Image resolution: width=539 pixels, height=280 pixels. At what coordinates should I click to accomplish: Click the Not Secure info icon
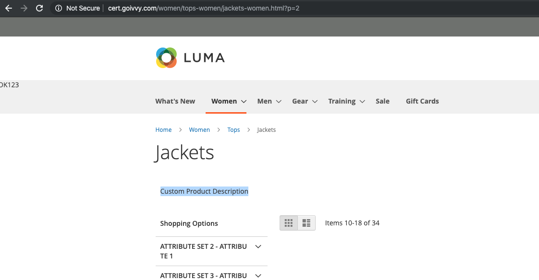59,8
